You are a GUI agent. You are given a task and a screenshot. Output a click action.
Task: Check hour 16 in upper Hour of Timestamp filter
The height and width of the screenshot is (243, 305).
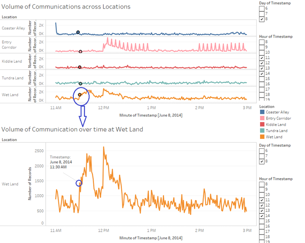pyautogui.click(x=262, y=84)
